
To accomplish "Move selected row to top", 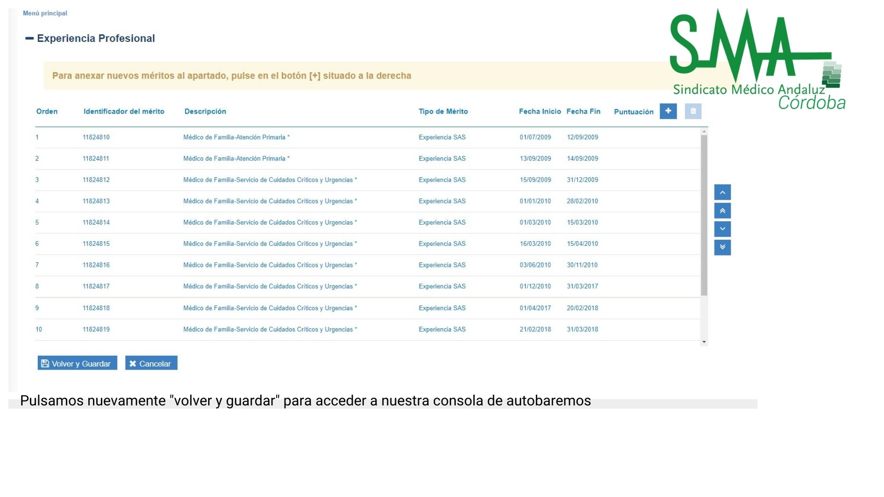I will (x=722, y=211).
